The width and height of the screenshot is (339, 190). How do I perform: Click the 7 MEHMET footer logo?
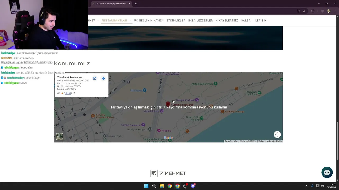168,173
